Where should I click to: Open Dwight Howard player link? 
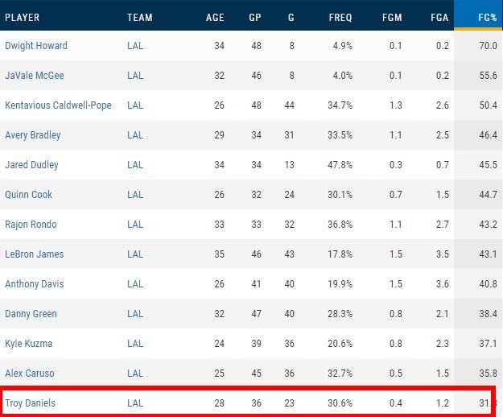(36, 46)
